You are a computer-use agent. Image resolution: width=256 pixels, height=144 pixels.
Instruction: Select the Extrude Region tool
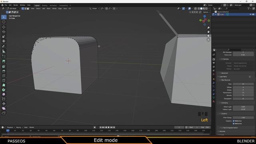coord(4,62)
